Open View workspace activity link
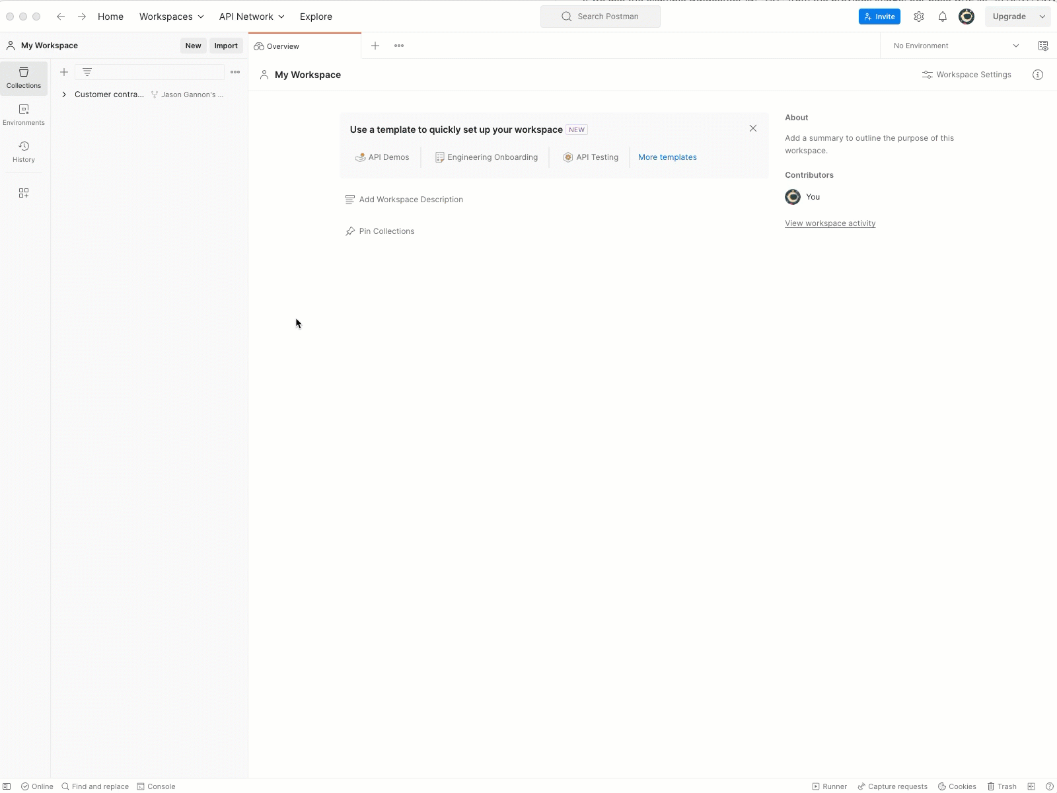The width and height of the screenshot is (1057, 793). [x=830, y=223]
